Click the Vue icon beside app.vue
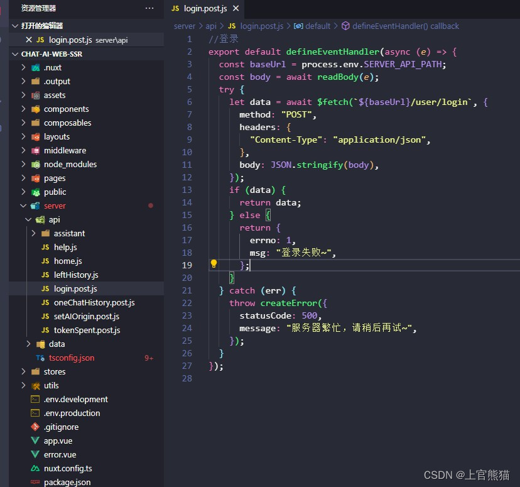Viewport: 520px width, 487px height. tap(35, 440)
